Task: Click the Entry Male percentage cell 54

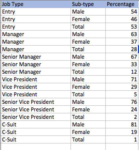Action: [122, 12]
